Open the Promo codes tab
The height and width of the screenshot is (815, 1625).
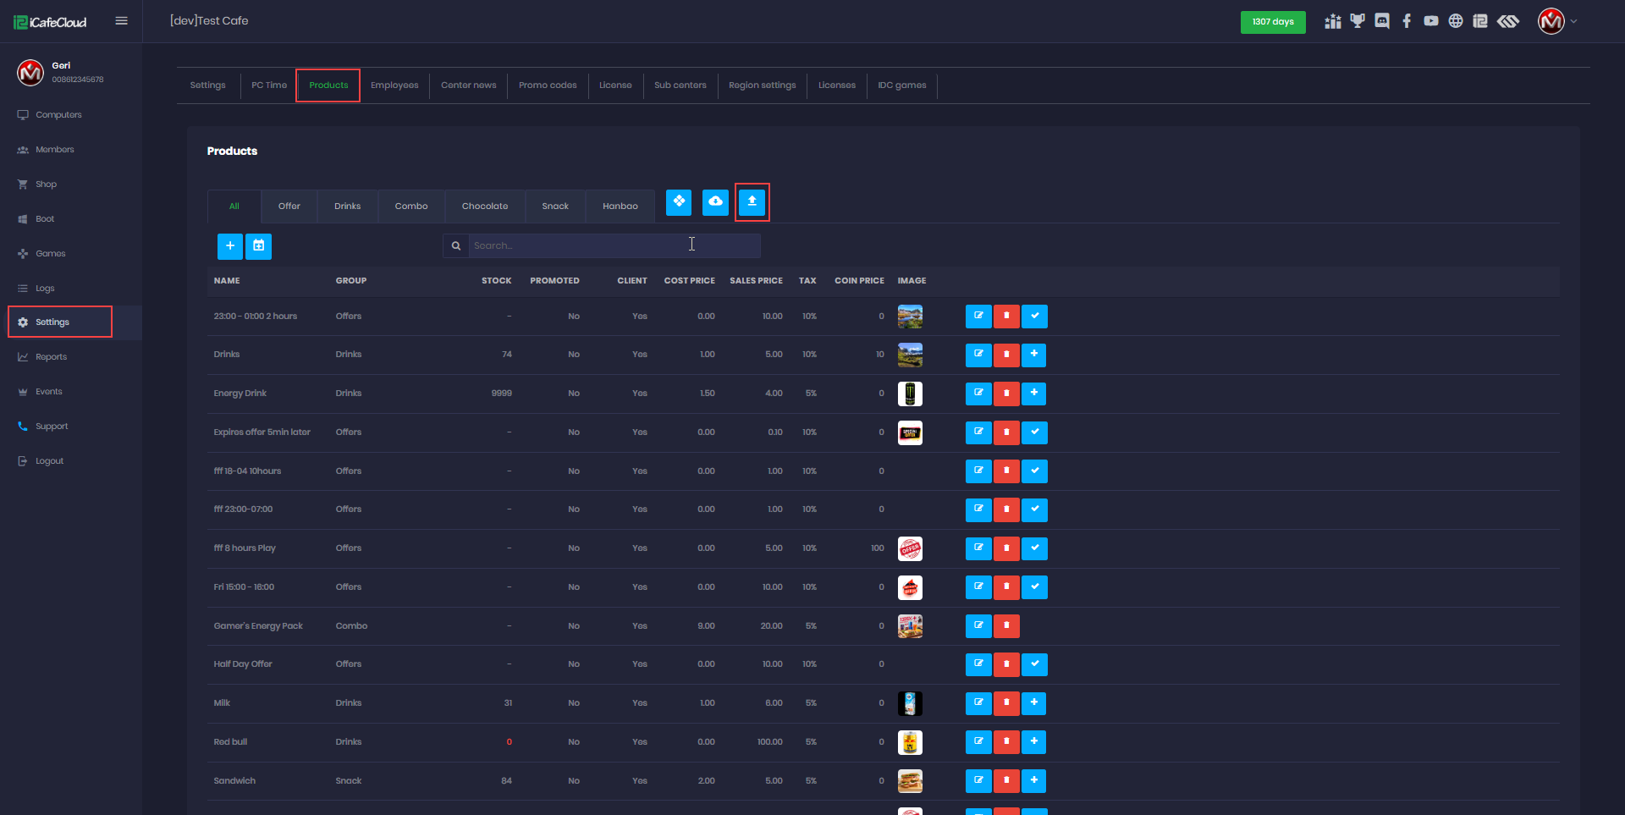[x=548, y=85]
